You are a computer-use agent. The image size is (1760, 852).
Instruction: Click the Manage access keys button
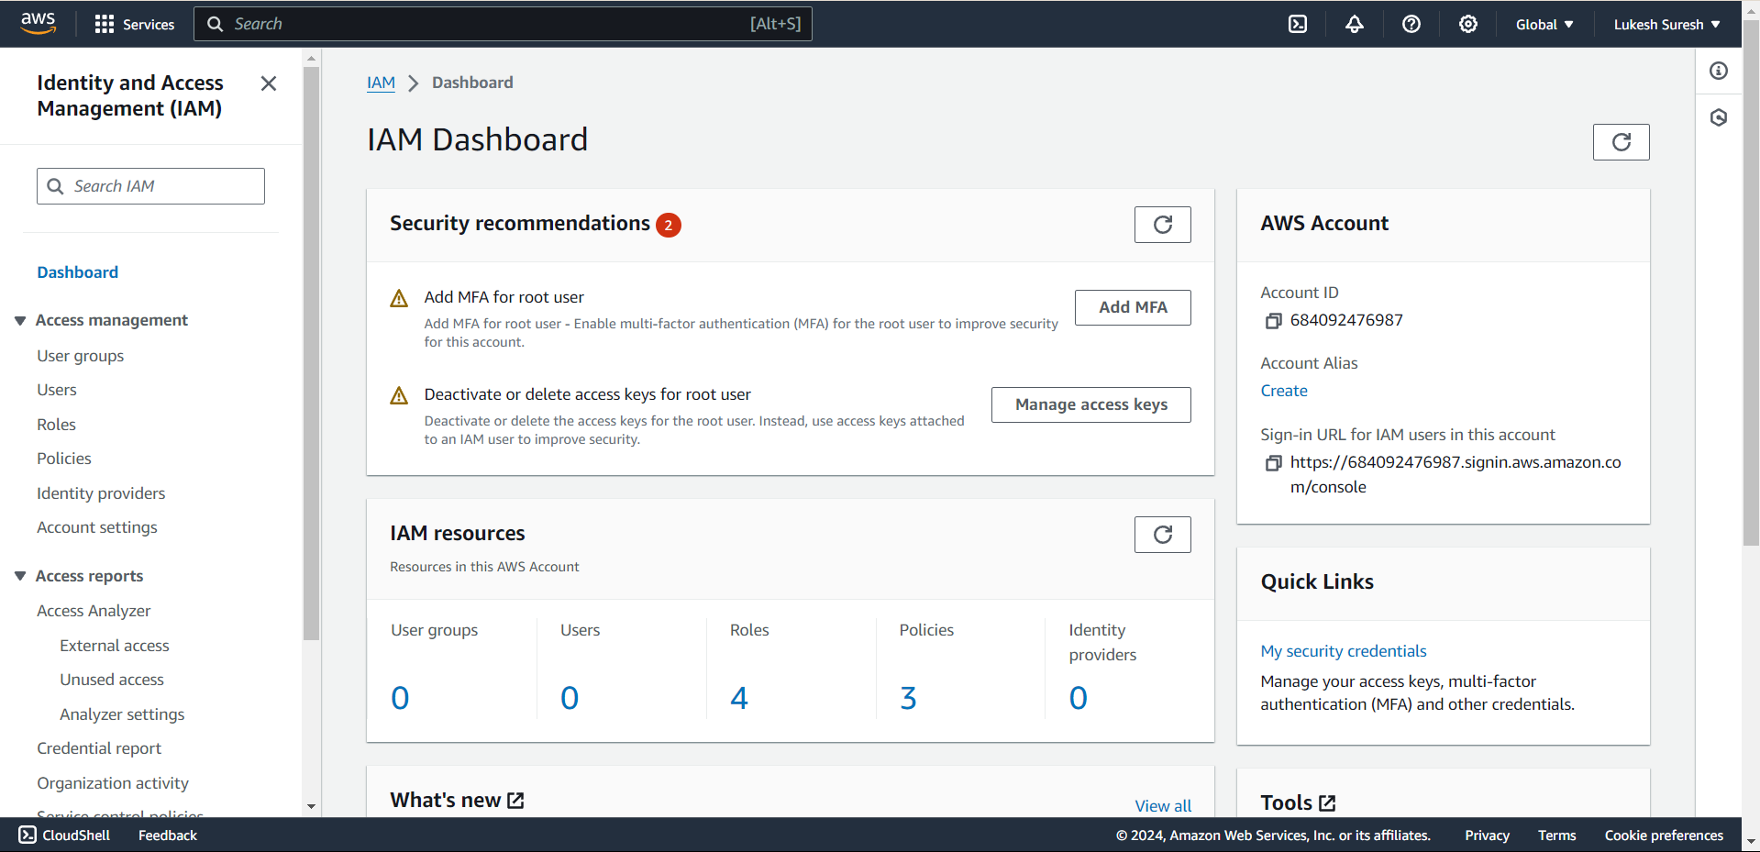click(x=1090, y=404)
